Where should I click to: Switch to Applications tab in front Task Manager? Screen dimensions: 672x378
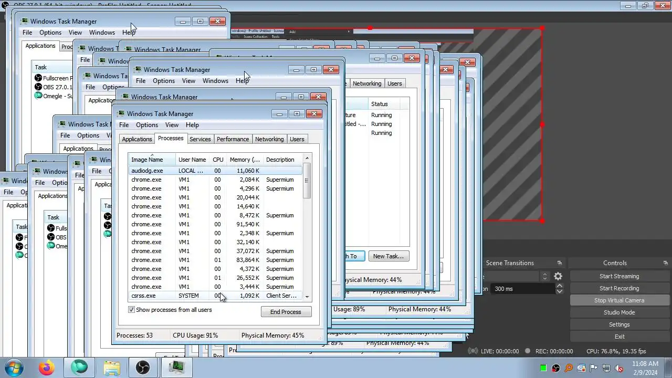(x=137, y=139)
